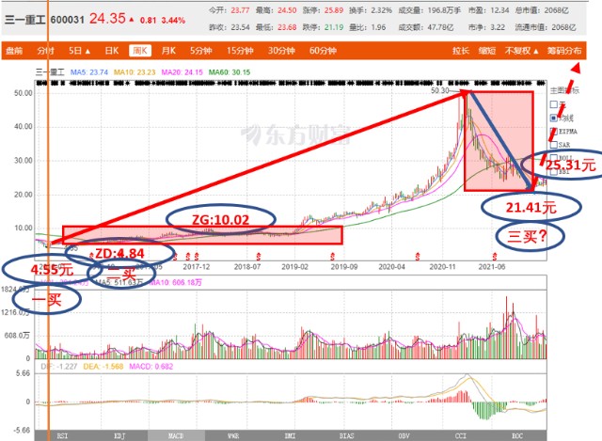
Task: Select the 日K daily chart tab
Action: click(x=112, y=50)
